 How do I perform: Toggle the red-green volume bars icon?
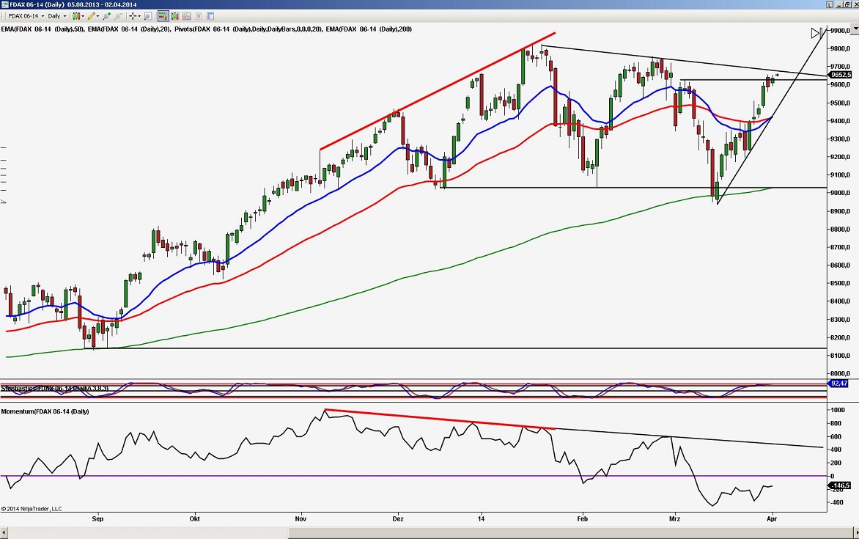(174, 15)
